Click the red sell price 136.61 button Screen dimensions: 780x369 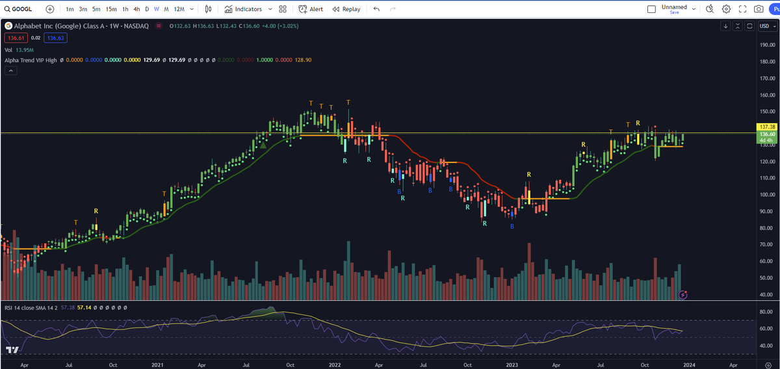point(16,38)
